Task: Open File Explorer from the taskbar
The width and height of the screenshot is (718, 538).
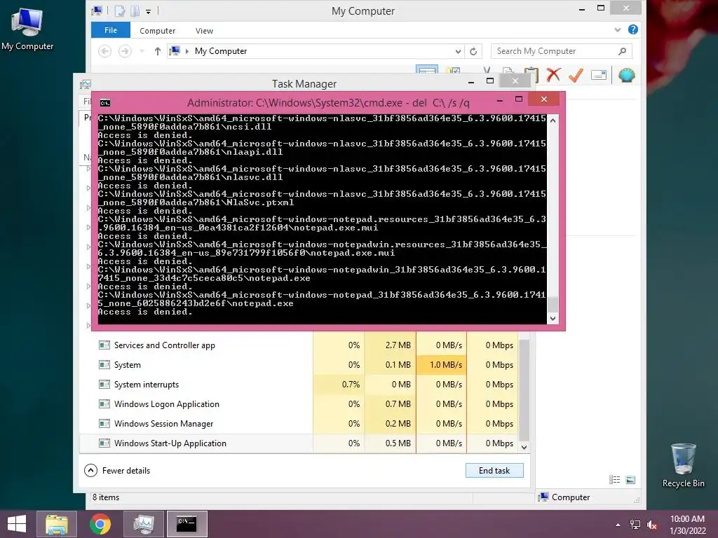Action: click(57, 524)
